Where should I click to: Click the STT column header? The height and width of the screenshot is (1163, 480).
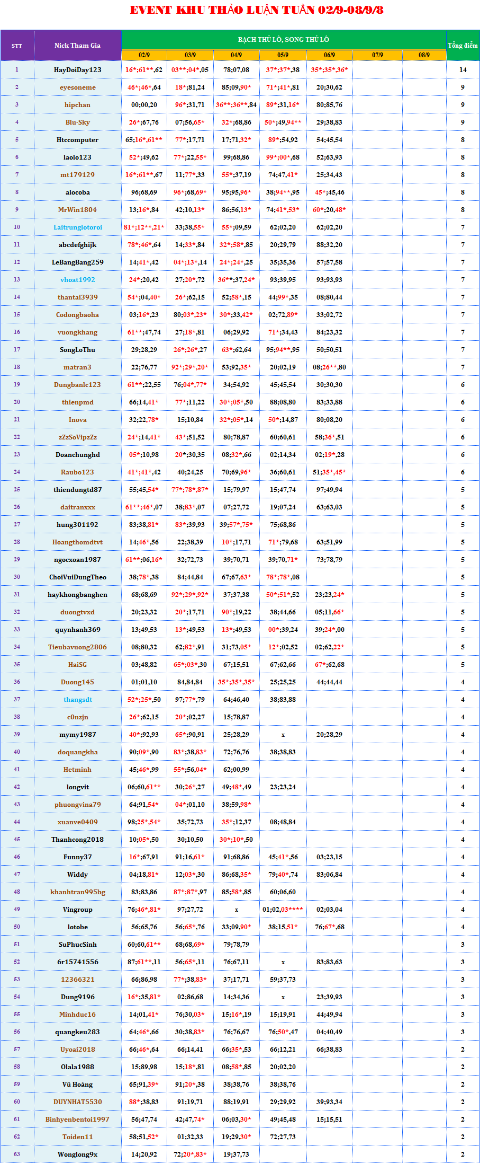coord(17,46)
